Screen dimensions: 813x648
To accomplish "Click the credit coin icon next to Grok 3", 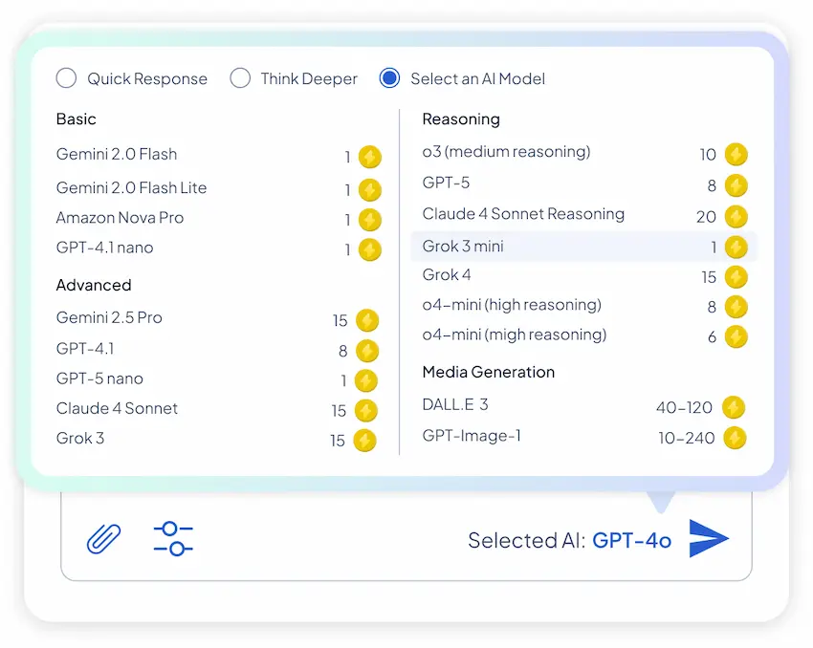I will pos(365,441).
